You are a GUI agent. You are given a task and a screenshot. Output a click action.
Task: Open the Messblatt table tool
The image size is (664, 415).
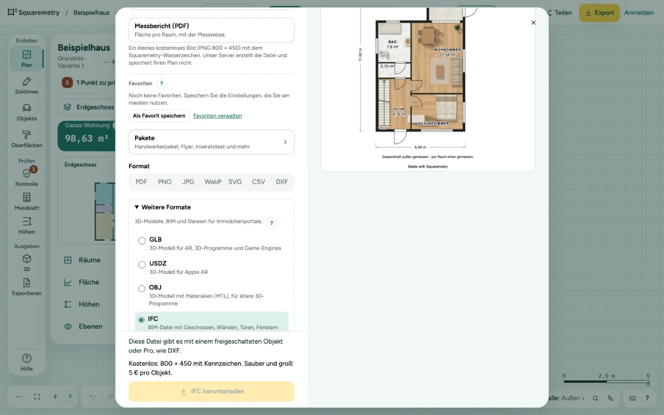pyautogui.click(x=27, y=201)
